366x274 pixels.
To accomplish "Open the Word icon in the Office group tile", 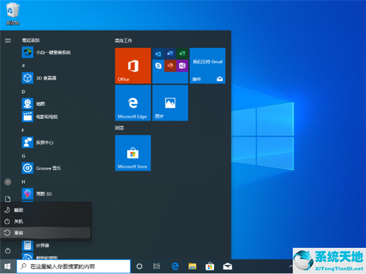I will 170,54.
